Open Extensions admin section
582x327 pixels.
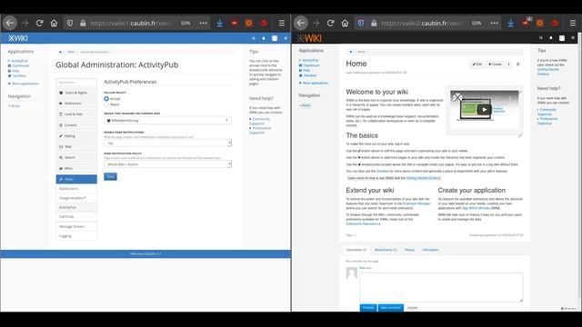(76, 103)
